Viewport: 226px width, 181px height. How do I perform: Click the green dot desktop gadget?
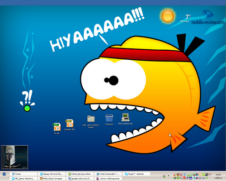27,108
